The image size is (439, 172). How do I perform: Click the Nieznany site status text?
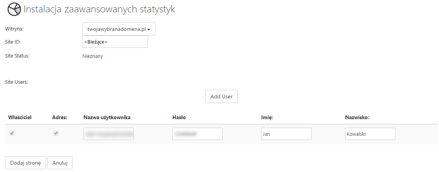pyautogui.click(x=93, y=56)
